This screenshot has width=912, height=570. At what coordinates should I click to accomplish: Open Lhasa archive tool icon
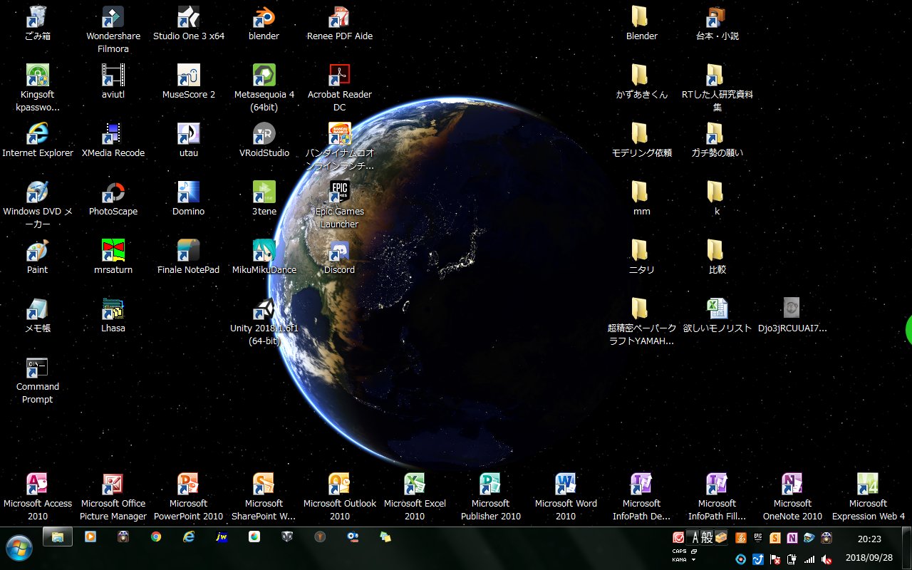(x=113, y=315)
